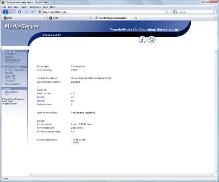The height and width of the screenshot is (182, 219).
Task: Click the grayed Stop loading icon
Action: [26, 12]
